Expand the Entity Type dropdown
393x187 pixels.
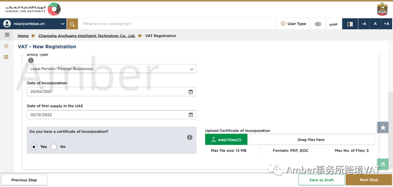(x=111, y=69)
